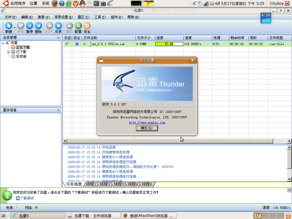Pause the download with 暂停 icon
The width and height of the screenshot is (292, 219).
pyautogui.click(x=29, y=28)
